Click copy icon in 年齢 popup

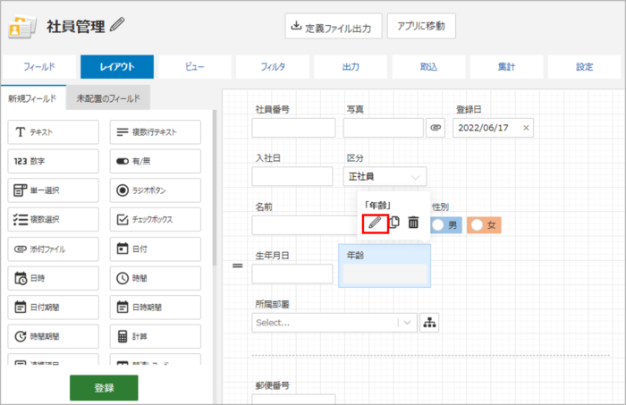point(394,223)
